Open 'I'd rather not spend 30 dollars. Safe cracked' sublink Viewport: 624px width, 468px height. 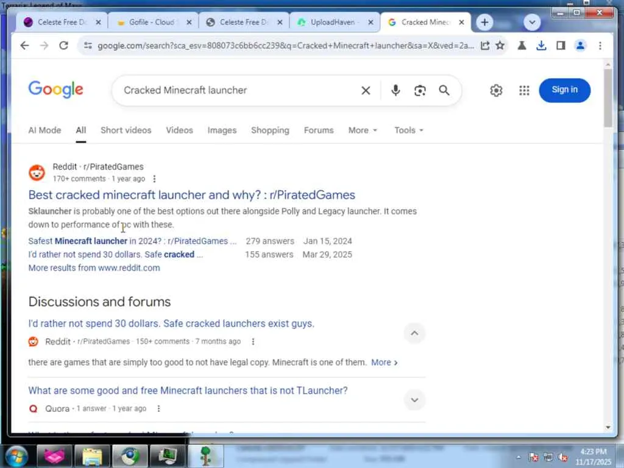(x=115, y=255)
